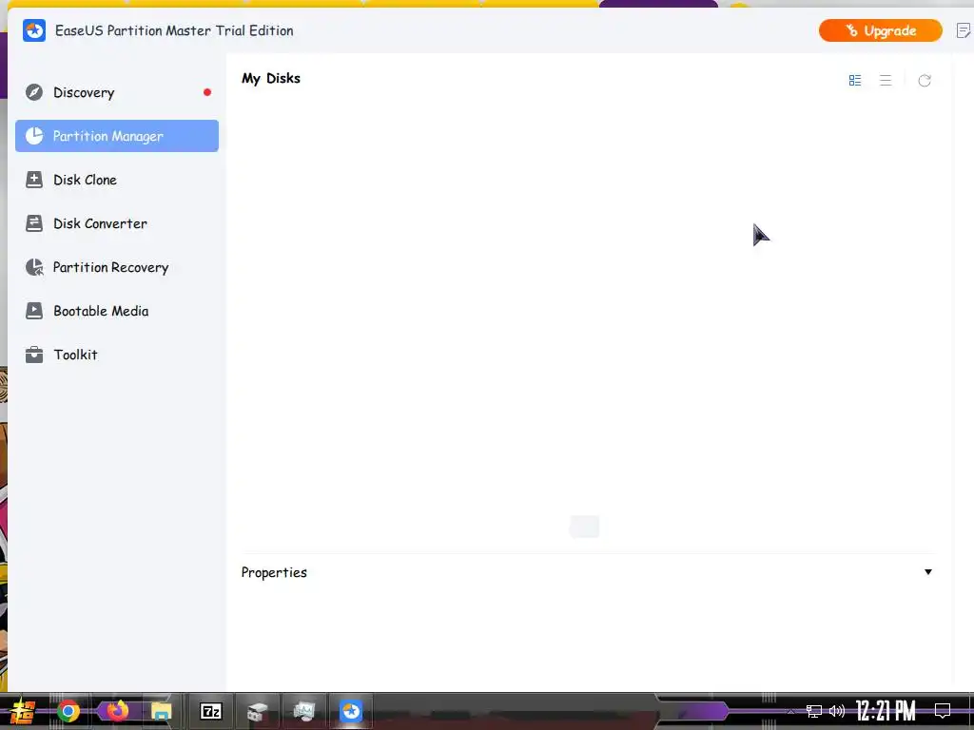Open File Explorer from taskbar
Screen dimensions: 974x730
pyautogui.click(x=162, y=711)
